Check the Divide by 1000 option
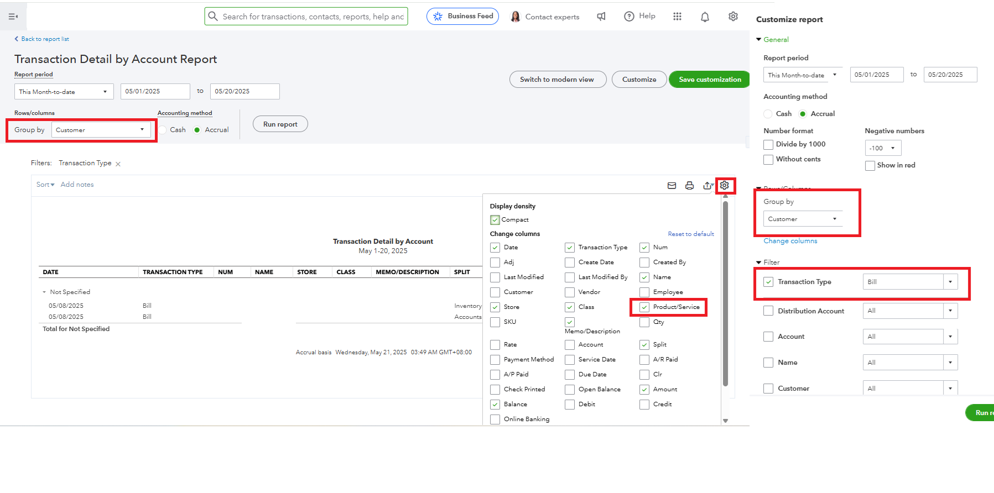This screenshot has width=994, height=493. (x=768, y=144)
